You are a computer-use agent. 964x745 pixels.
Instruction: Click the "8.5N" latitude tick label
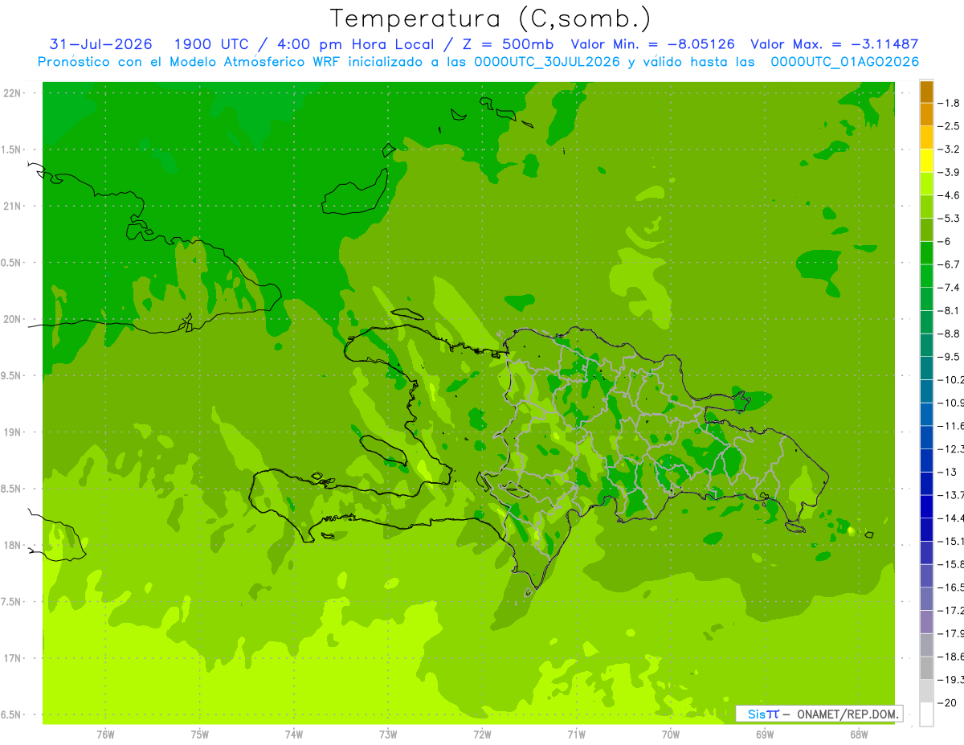[x=12, y=489]
